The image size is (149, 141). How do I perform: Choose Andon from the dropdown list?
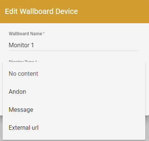[74, 91]
